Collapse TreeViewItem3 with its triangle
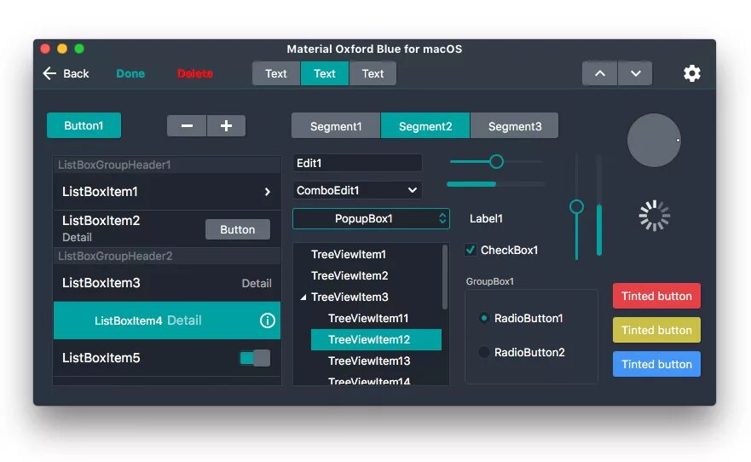 (303, 297)
